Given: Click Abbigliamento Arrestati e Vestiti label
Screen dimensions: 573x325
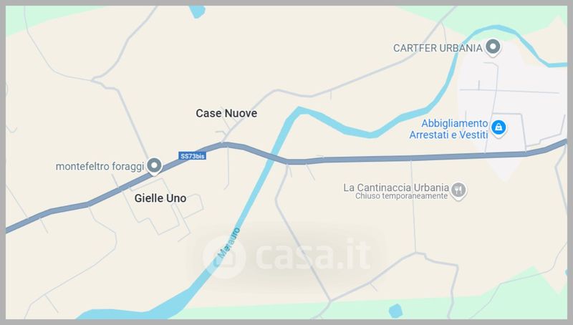Looking at the screenshot, I should pos(449,129).
